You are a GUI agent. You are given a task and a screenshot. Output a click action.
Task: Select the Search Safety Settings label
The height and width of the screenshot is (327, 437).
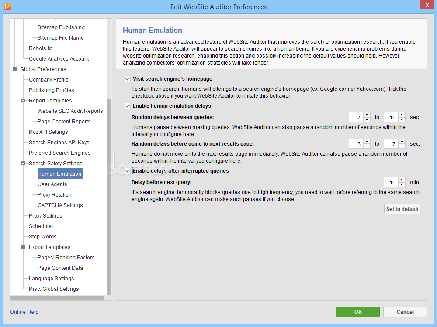coord(55,163)
